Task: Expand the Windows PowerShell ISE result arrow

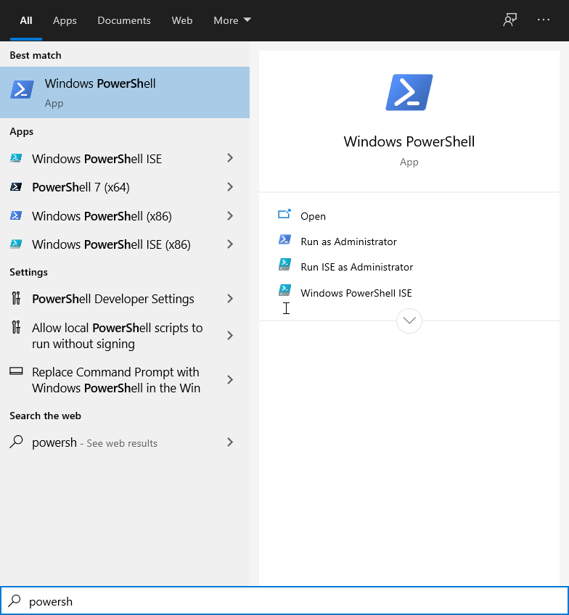Action: point(230,158)
